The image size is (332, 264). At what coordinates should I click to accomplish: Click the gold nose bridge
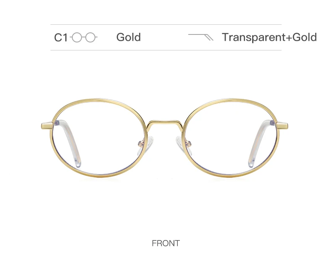tap(165, 125)
